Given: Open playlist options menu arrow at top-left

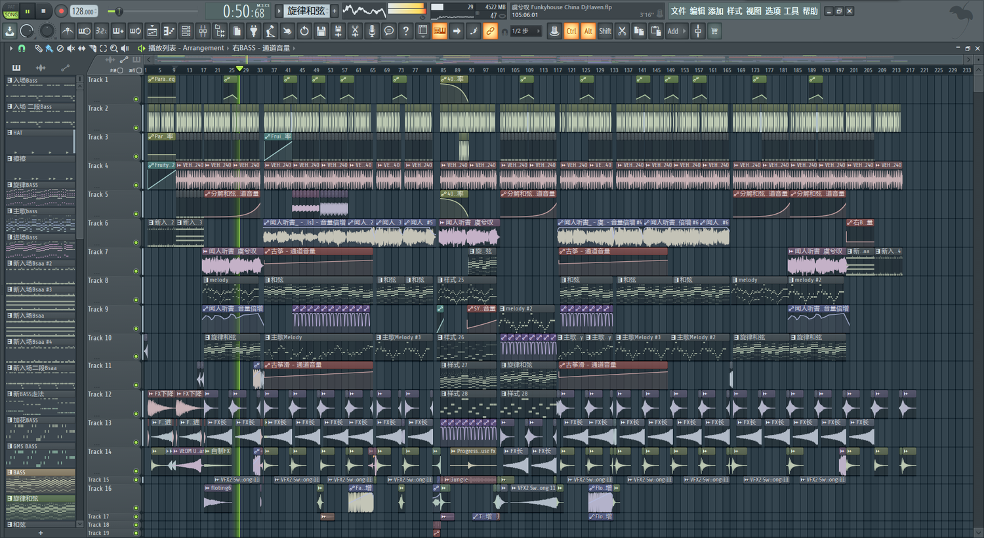Looking at the screenshot, I should (x=10, y=48).
